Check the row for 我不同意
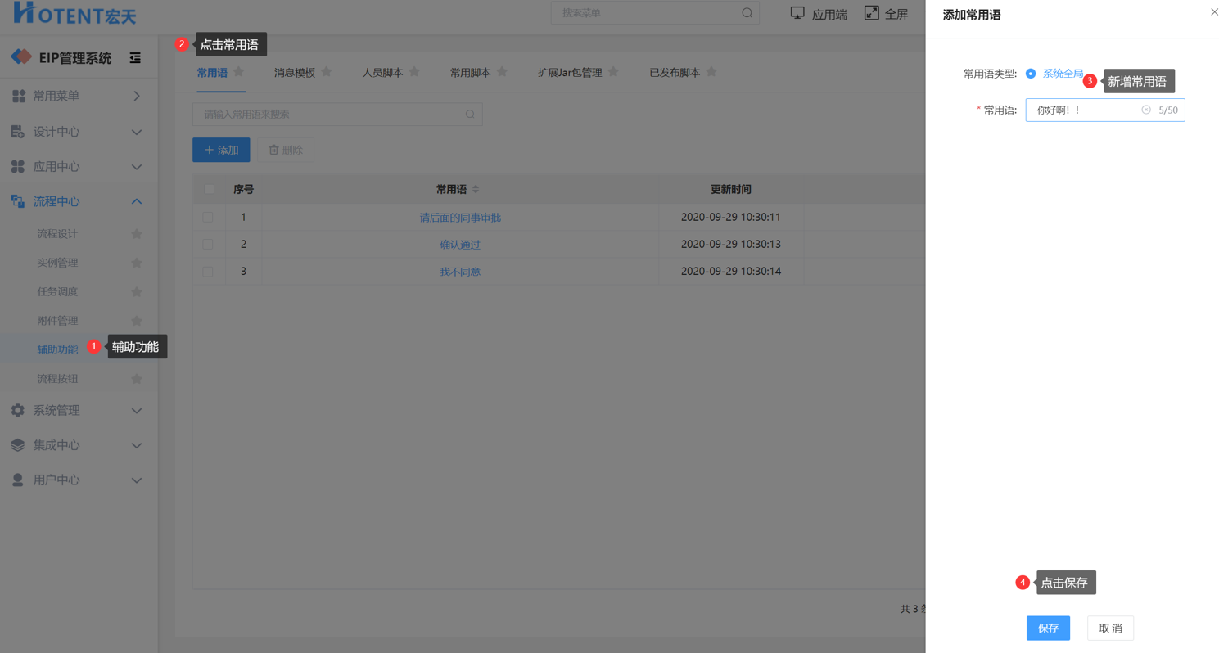The image size is (1219, 653). click(208, 272)
